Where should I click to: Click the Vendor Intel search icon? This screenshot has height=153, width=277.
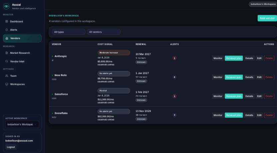coord(7,62)
